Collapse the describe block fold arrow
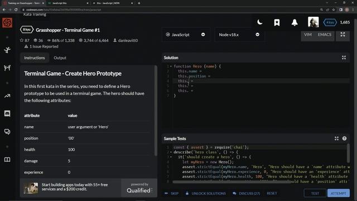357x201 pixels. pos(171,152)
